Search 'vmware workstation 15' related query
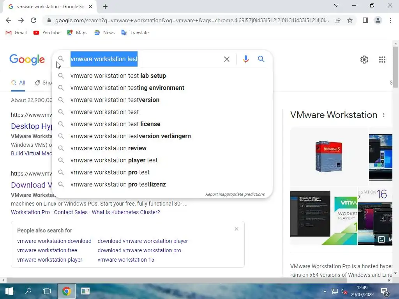Image resolution: width=399 pixels, height=299 pixels. pos(126,260)
